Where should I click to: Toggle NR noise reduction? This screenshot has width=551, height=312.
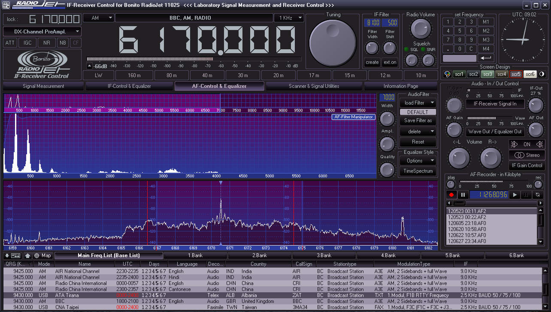47,43
